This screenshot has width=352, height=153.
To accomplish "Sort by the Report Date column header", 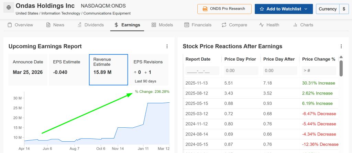I will pos(198,59).
